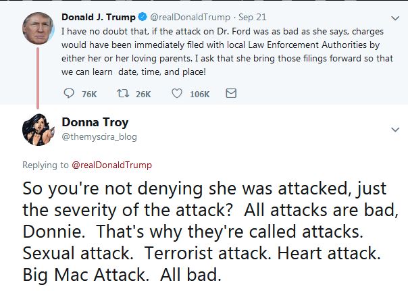Open the top tweet's chevron menu

[395, 18]
